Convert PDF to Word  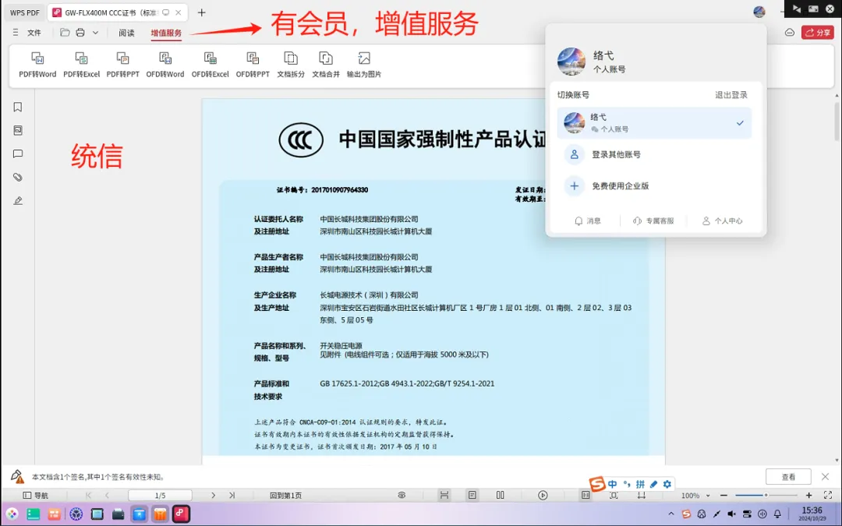click(x=37, y=65)
